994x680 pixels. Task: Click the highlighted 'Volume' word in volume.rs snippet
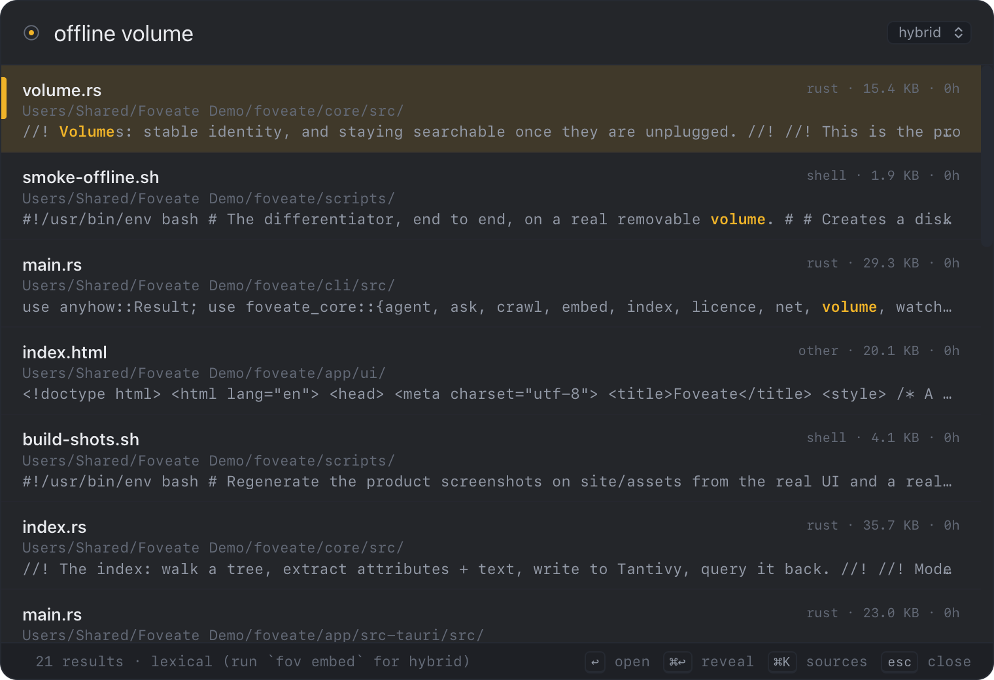point(87,132)
